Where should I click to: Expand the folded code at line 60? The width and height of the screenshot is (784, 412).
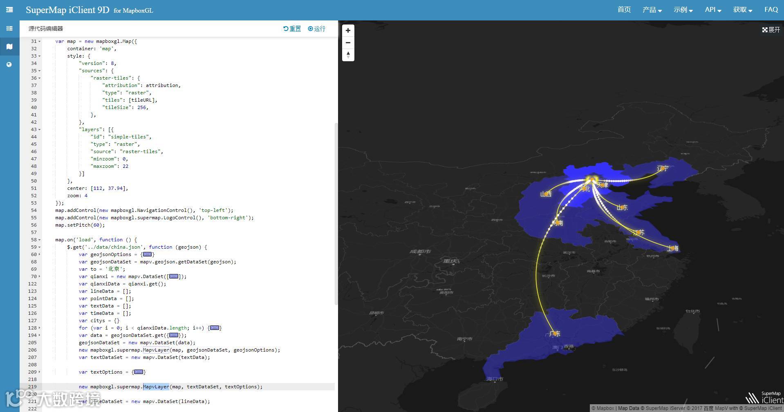(x=40, y=254)
